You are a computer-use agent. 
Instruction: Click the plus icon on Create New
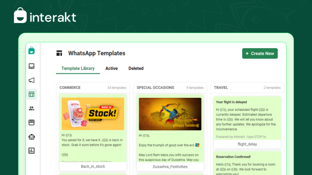[247, 53]
